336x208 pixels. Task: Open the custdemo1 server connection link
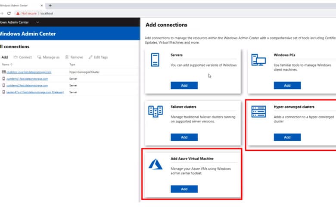(27, 79)
